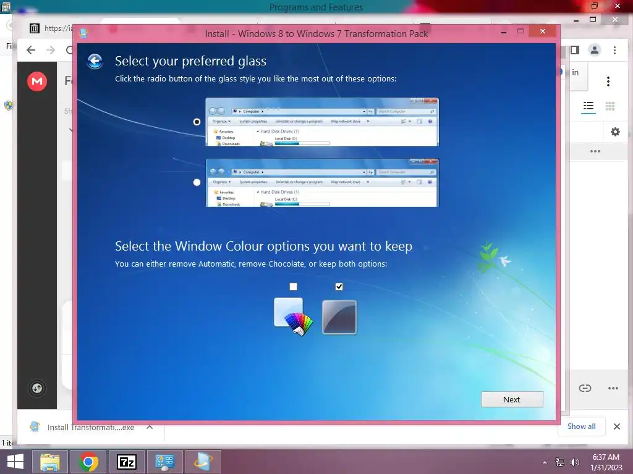The width and height of the screenshot is (633, 474).
Task: Open MEGA settings gear icon
Action: tap(615, 132)
